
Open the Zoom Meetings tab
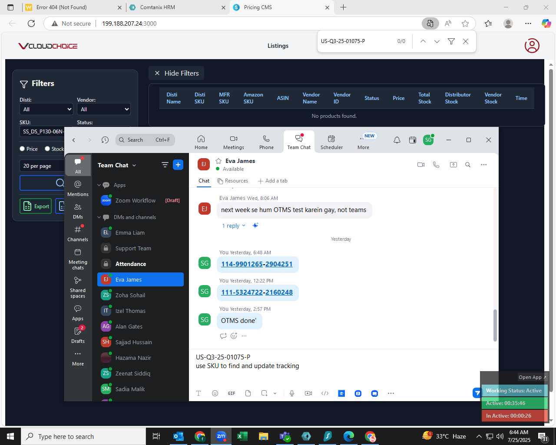pyautogui.click(x=234, y=142)
